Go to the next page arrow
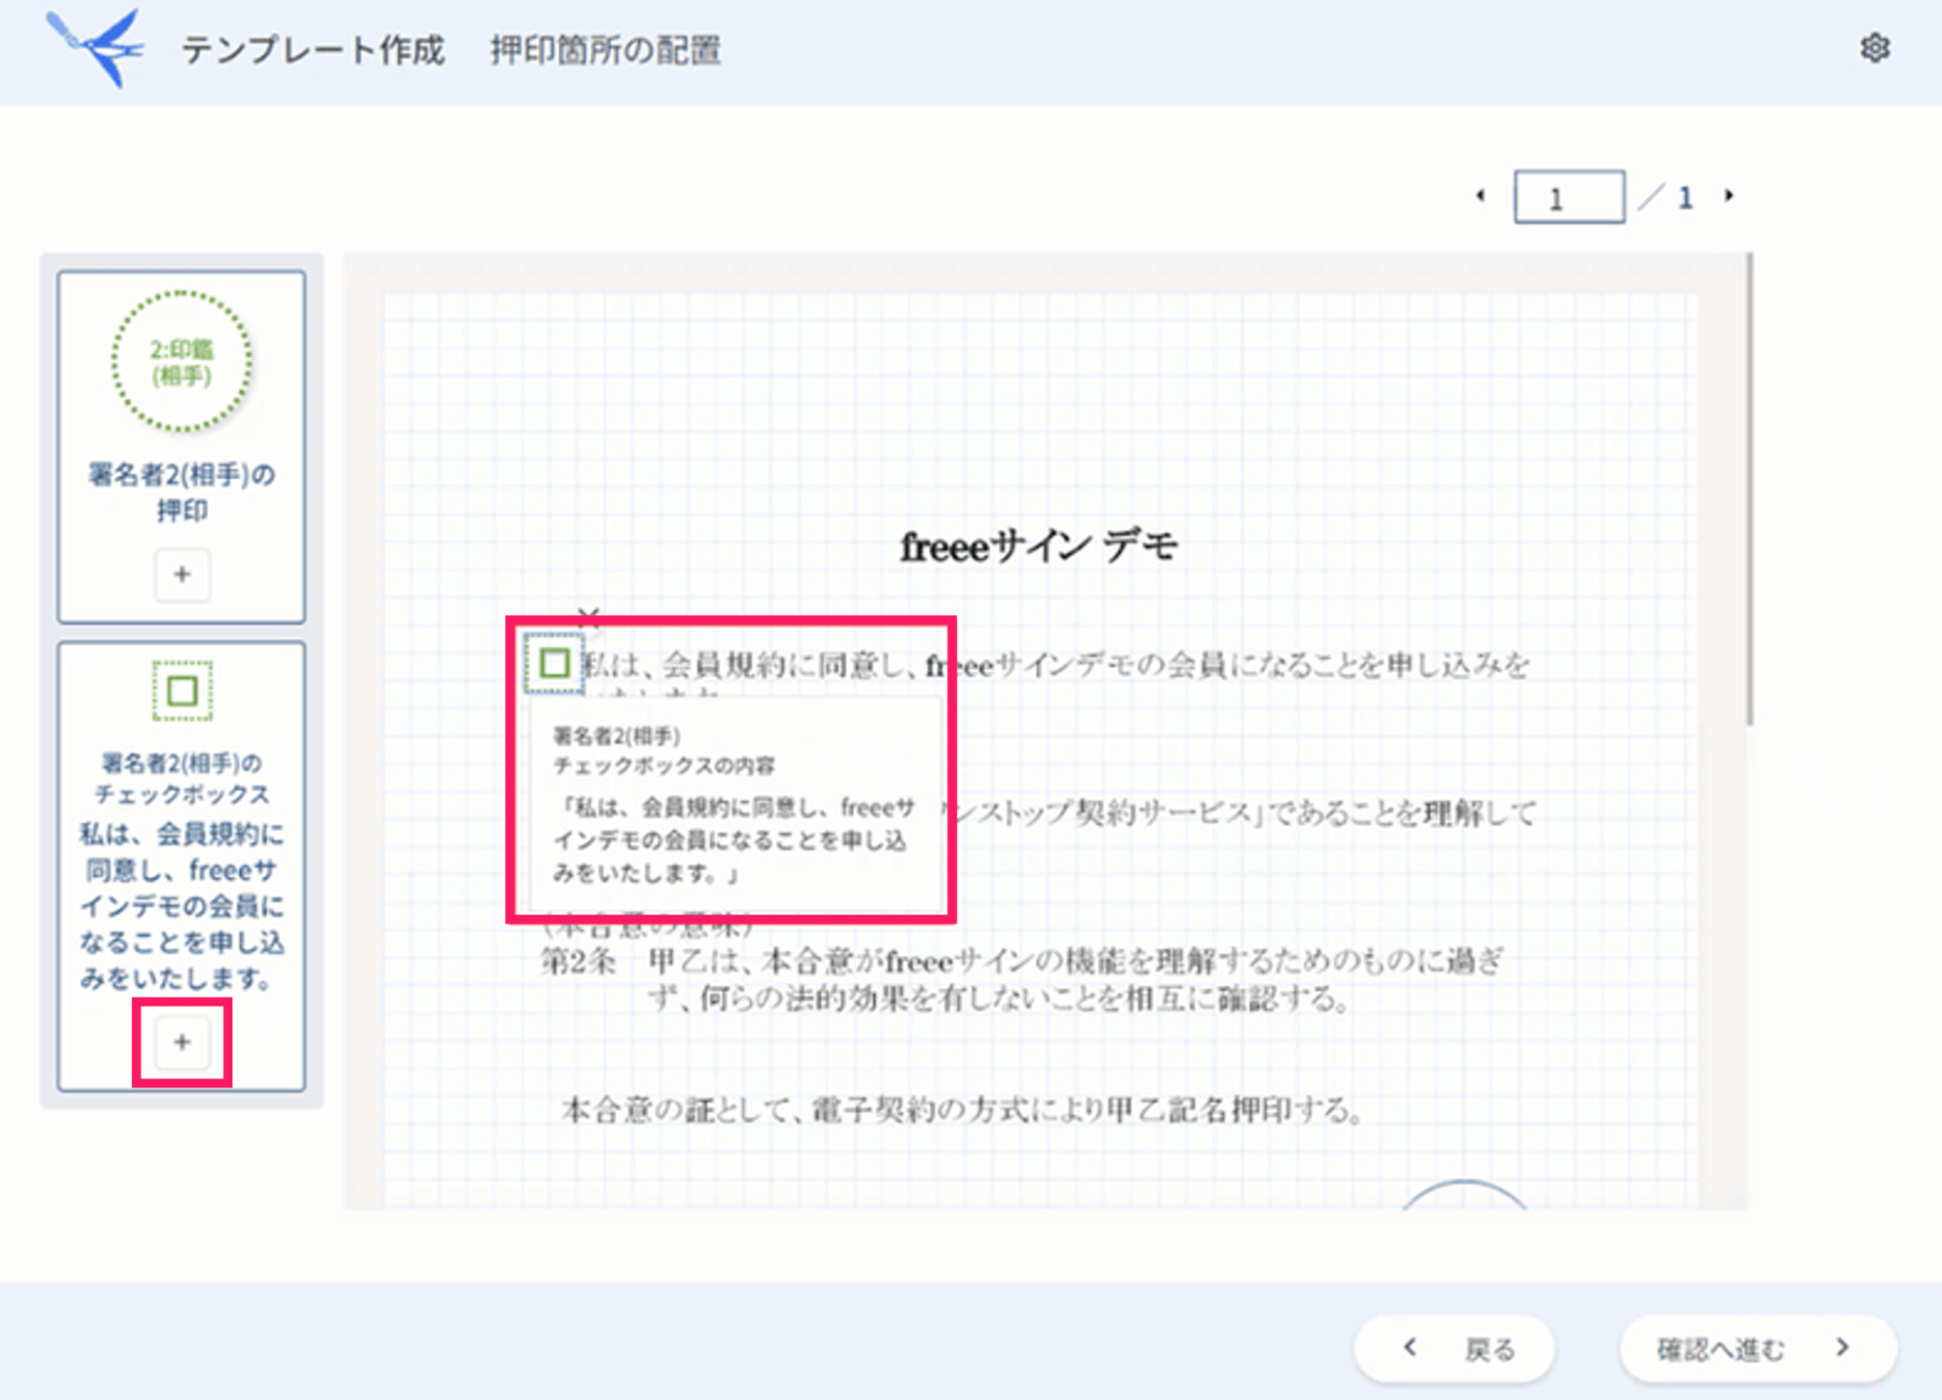Image resolution: width=1942 pixels, height=1400 pixels. (x=1729, y=195)
